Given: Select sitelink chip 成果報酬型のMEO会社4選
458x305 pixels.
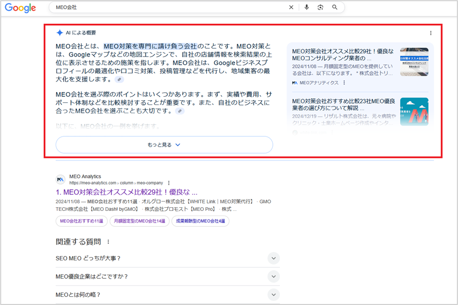Looking at the screenshot, I should (200, 221).
